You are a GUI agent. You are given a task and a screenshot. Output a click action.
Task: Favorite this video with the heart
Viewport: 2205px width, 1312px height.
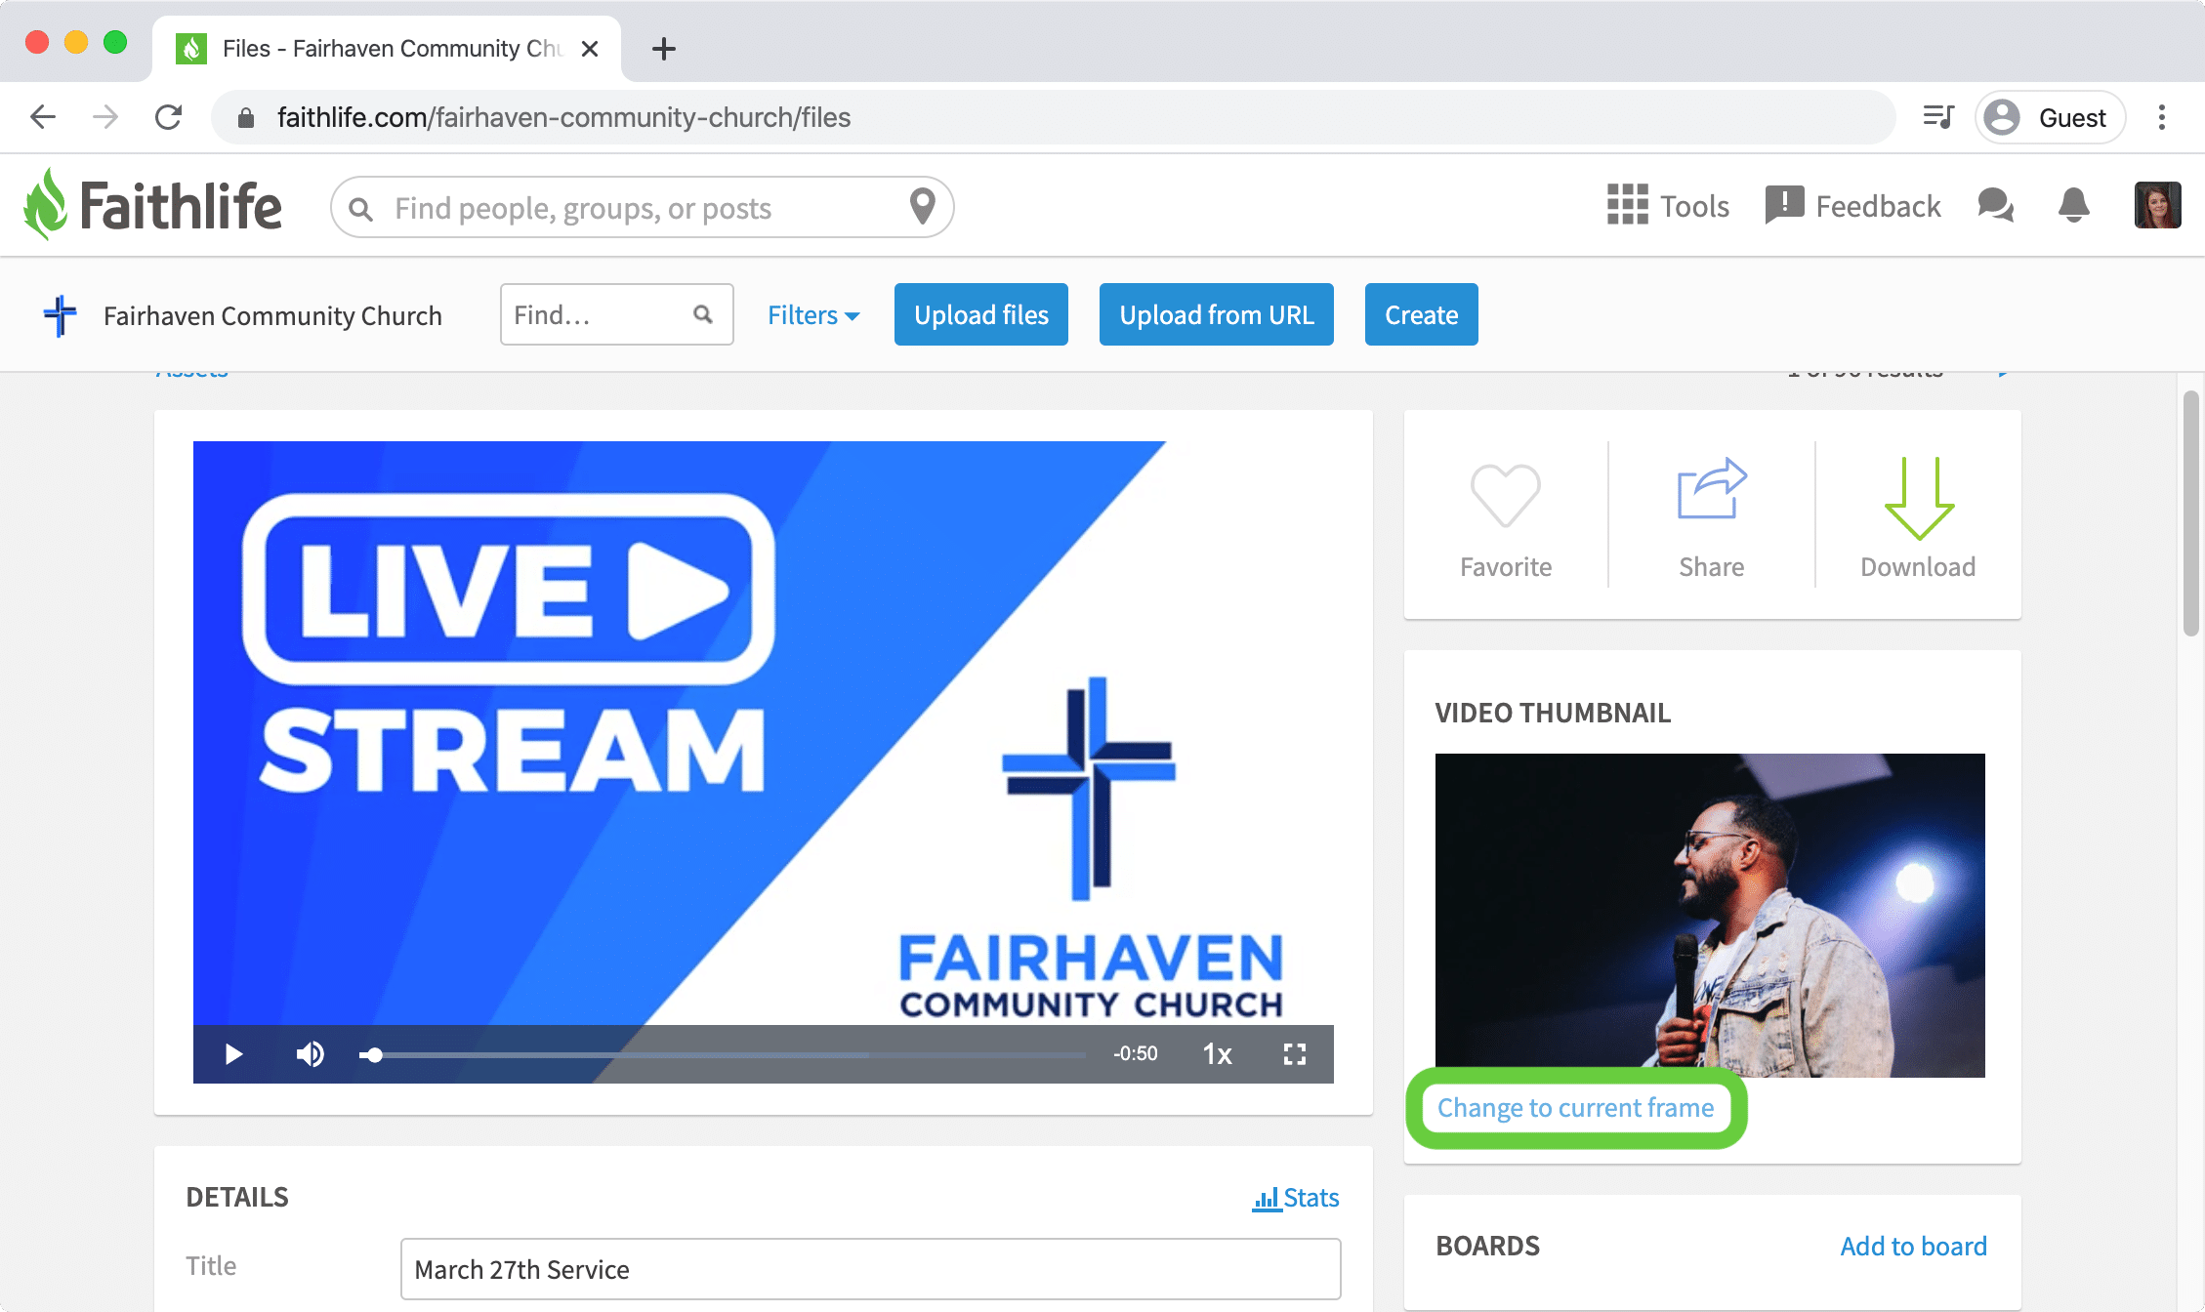coord(1505,520)
